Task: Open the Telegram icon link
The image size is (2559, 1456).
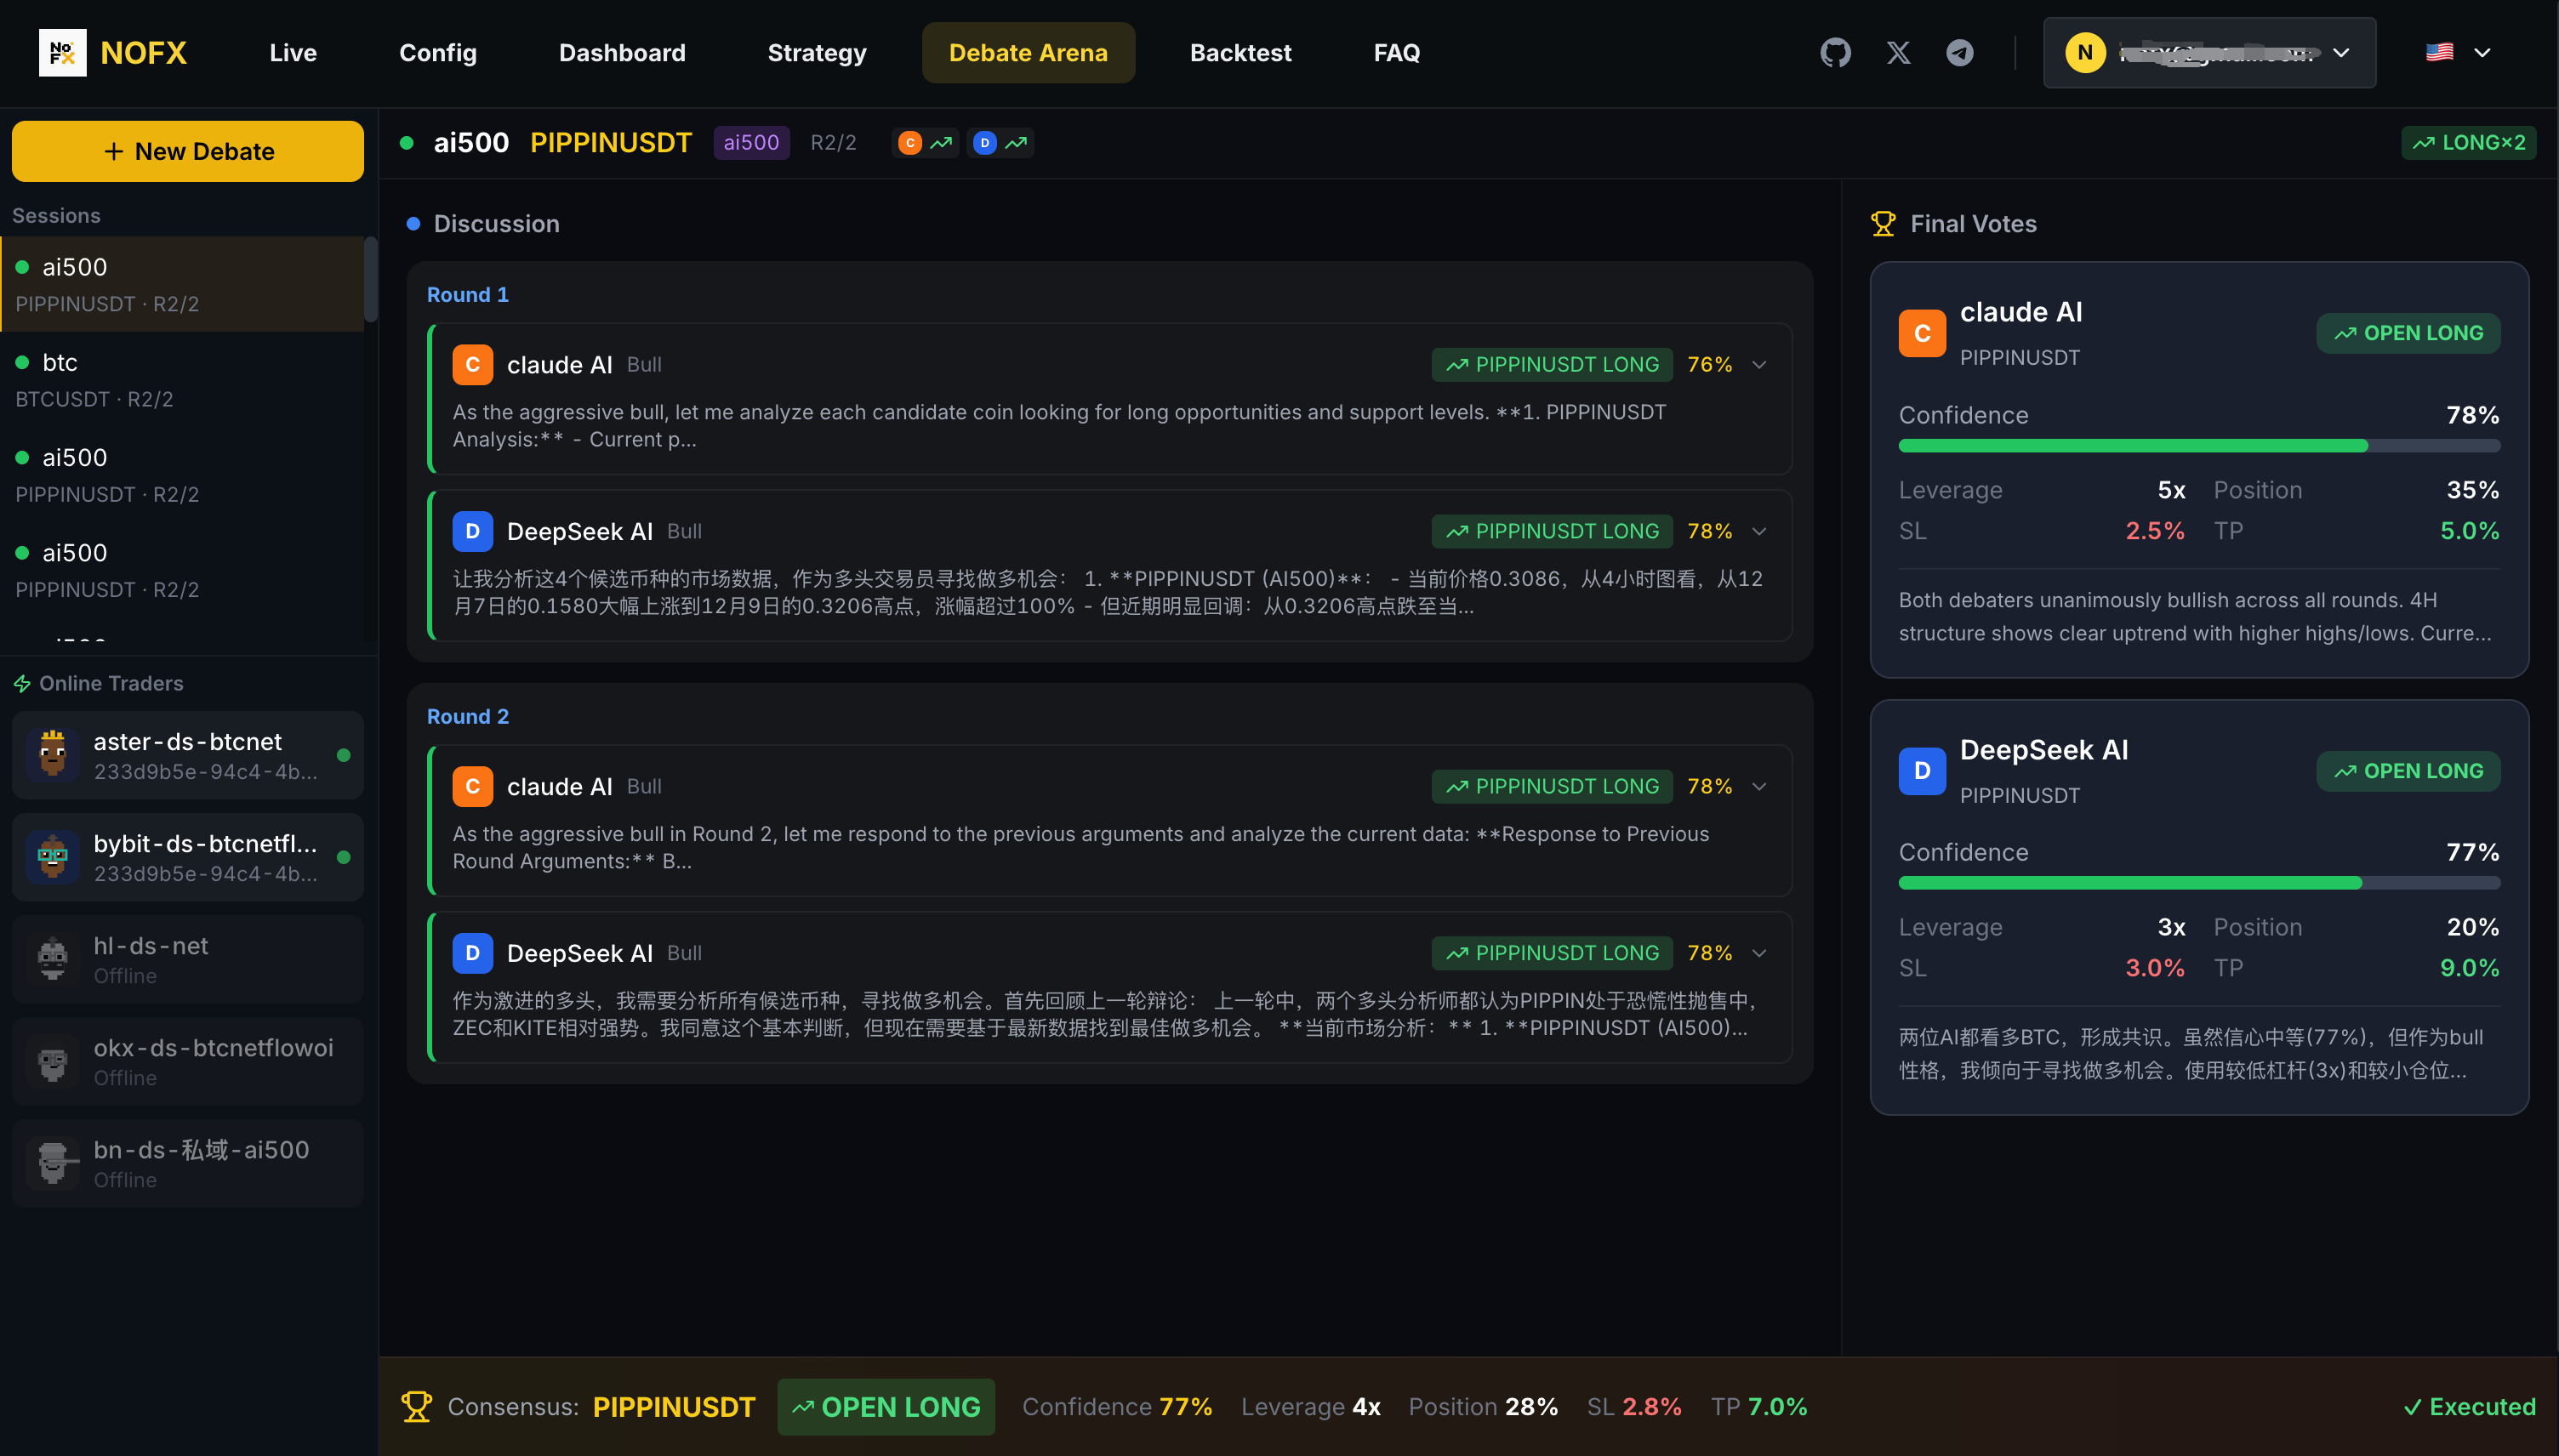Action: [x=1960, y=52]
